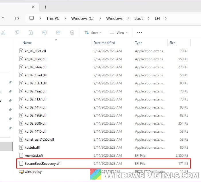Viewport: 201px width, 182px height.
Task: Click the Paste clipboard icon
Action: pos(31,32)
